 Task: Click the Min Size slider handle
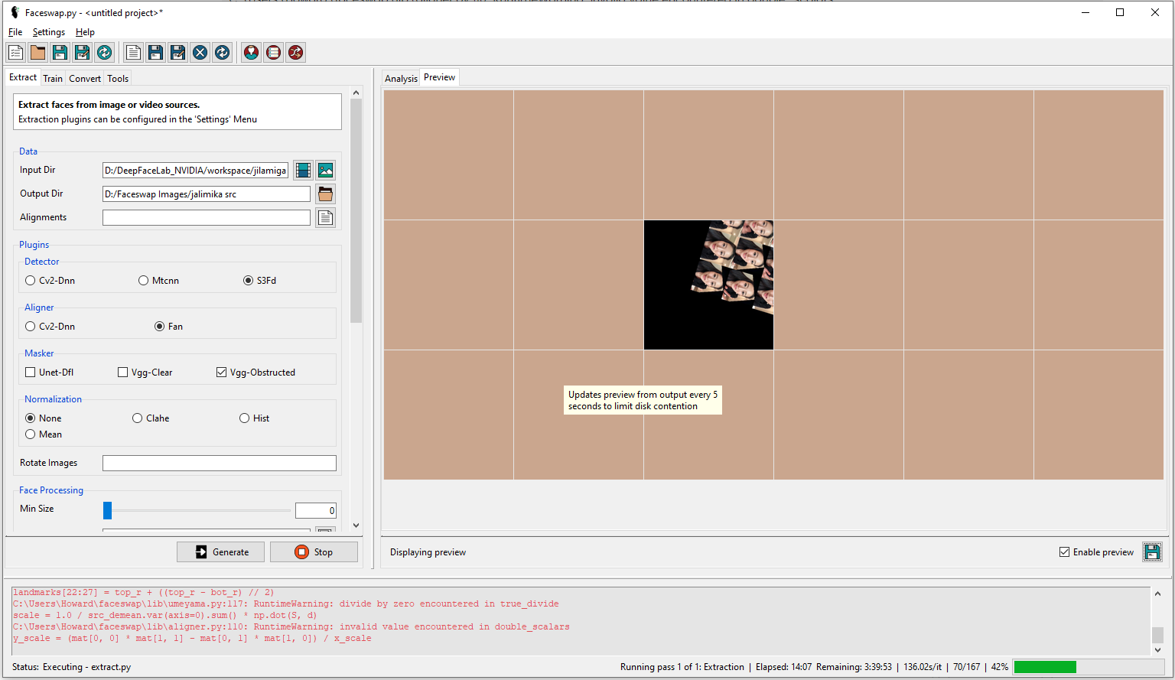click(107, 510)
